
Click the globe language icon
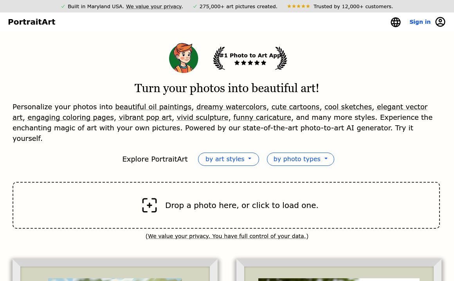(x=396, y=22)
